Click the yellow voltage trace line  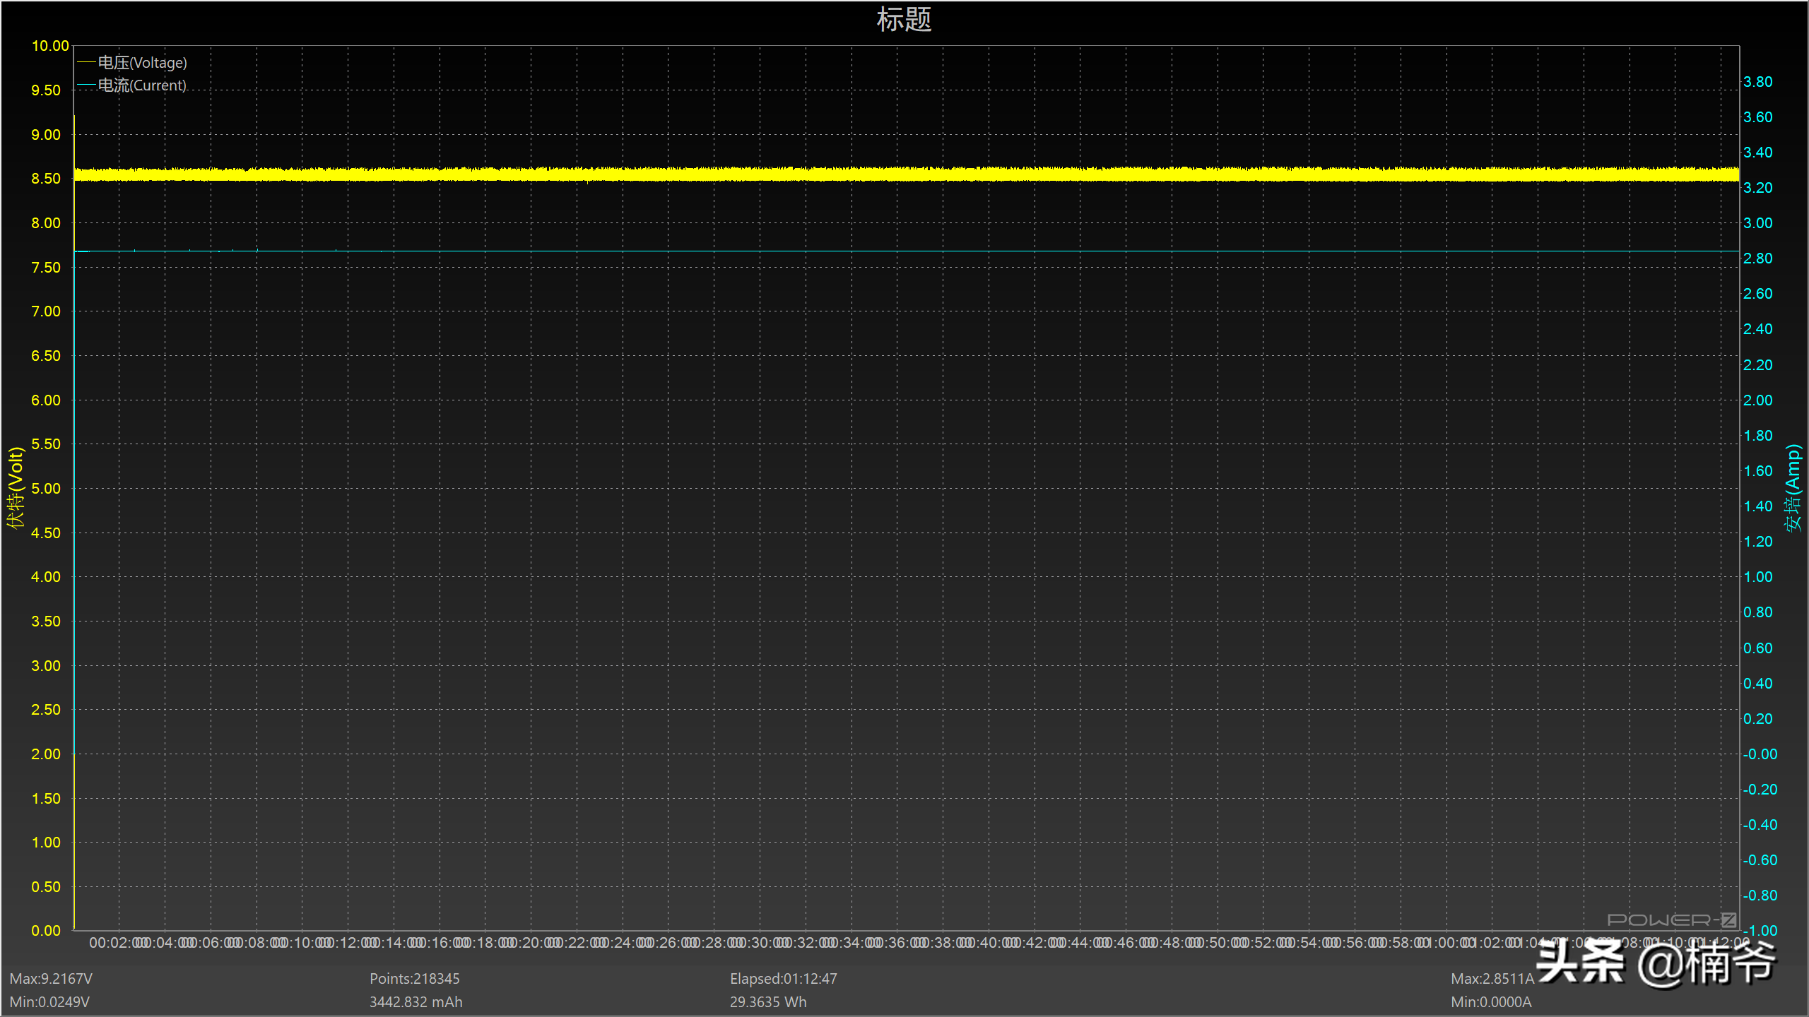pos(904,174)
